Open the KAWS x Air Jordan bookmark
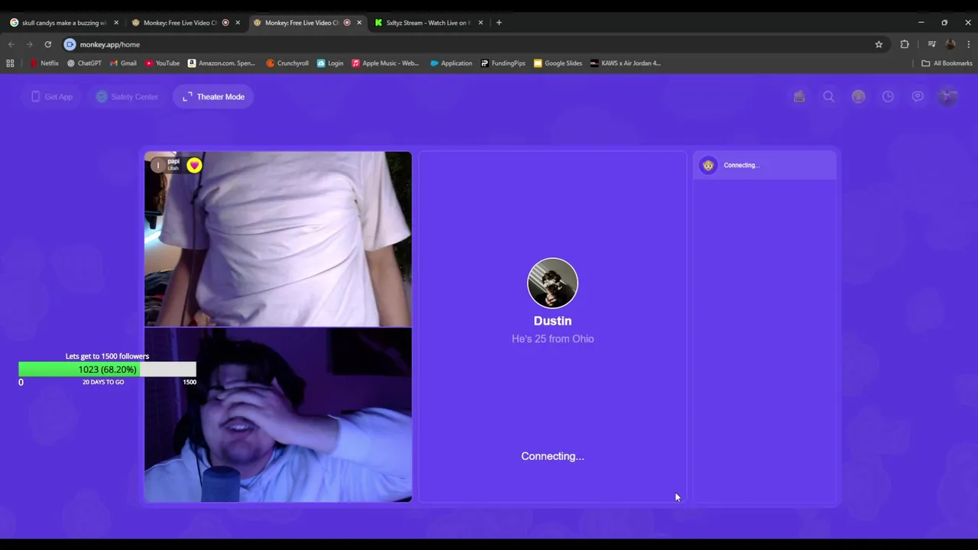The width and height of the screenshot is (978, 550). coord(625,63)
